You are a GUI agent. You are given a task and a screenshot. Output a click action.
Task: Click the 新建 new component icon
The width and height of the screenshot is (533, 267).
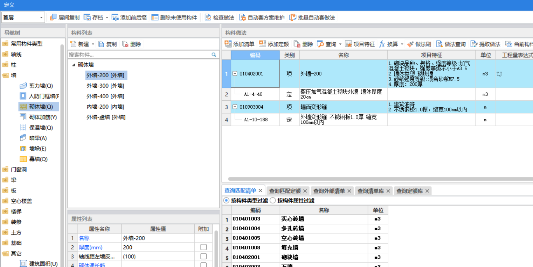tap(73, 44)
